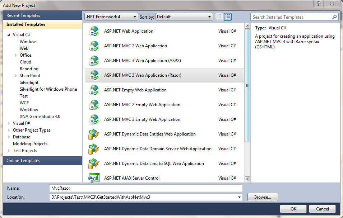Screen dimensions: 343x218
Task: Select the Windows category
Action: tap(28, 42)
